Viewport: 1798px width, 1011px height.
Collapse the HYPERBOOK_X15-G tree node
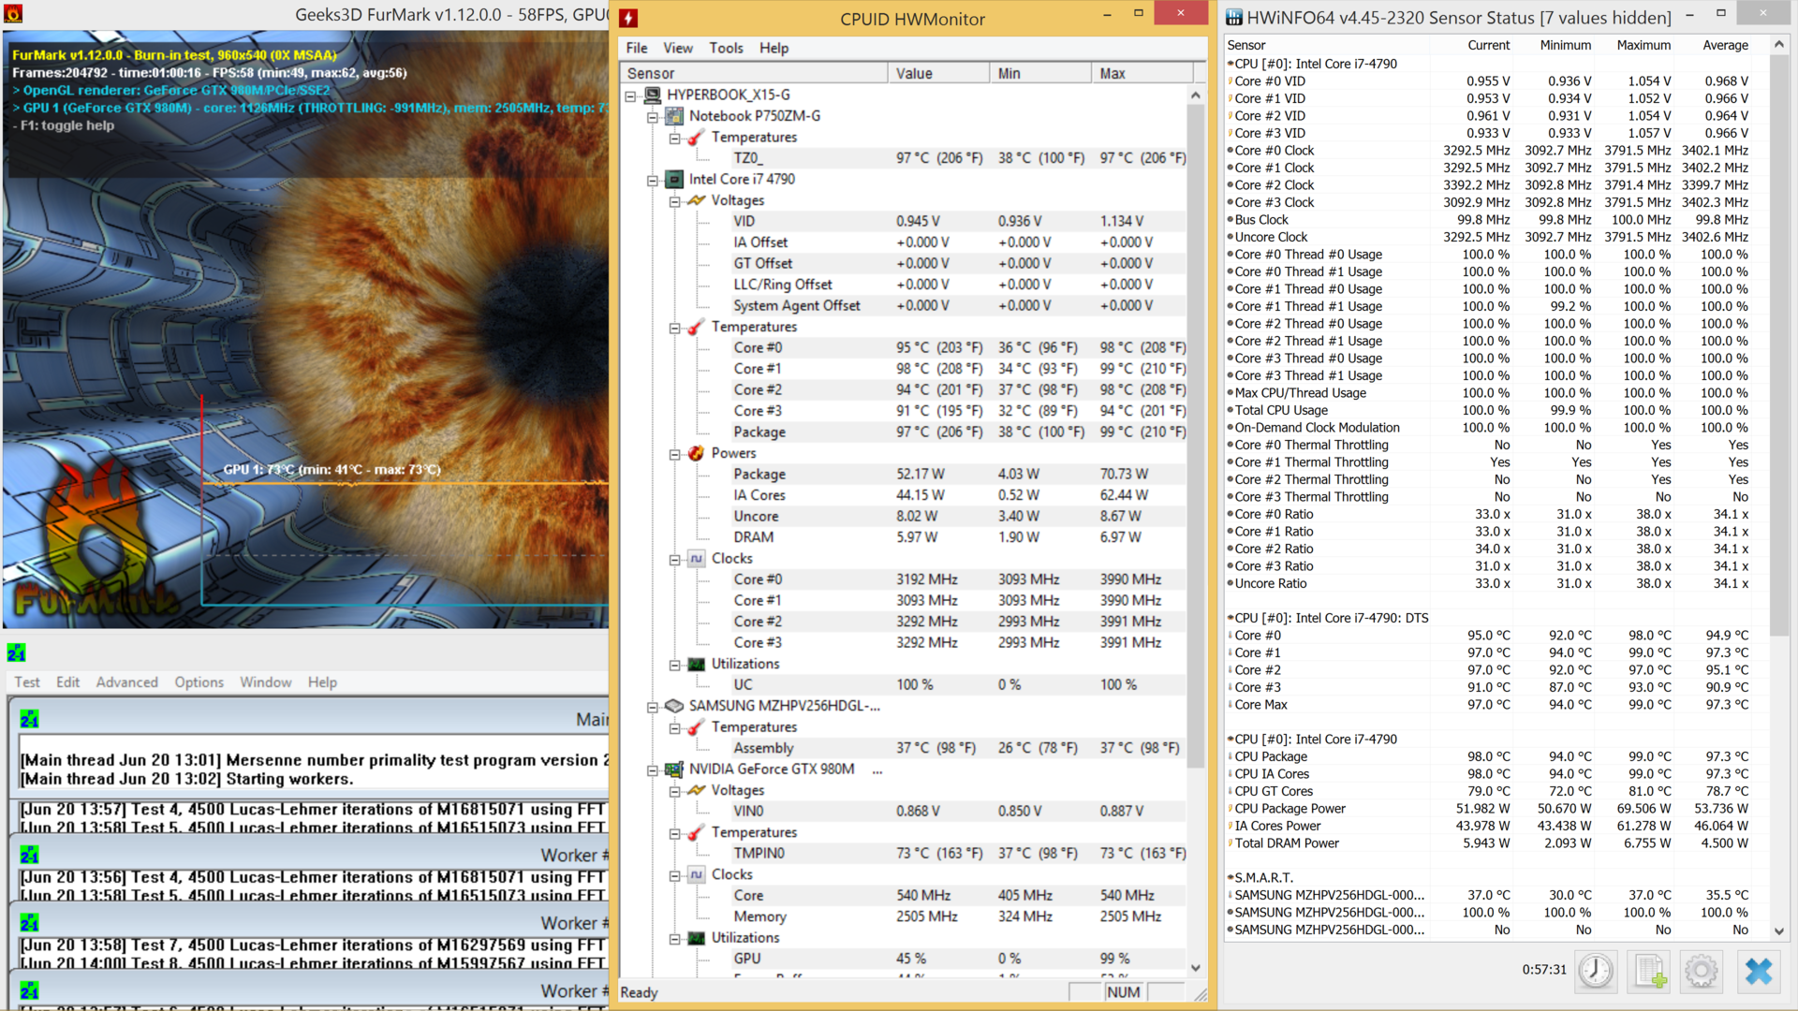click(x=631, y=95)
